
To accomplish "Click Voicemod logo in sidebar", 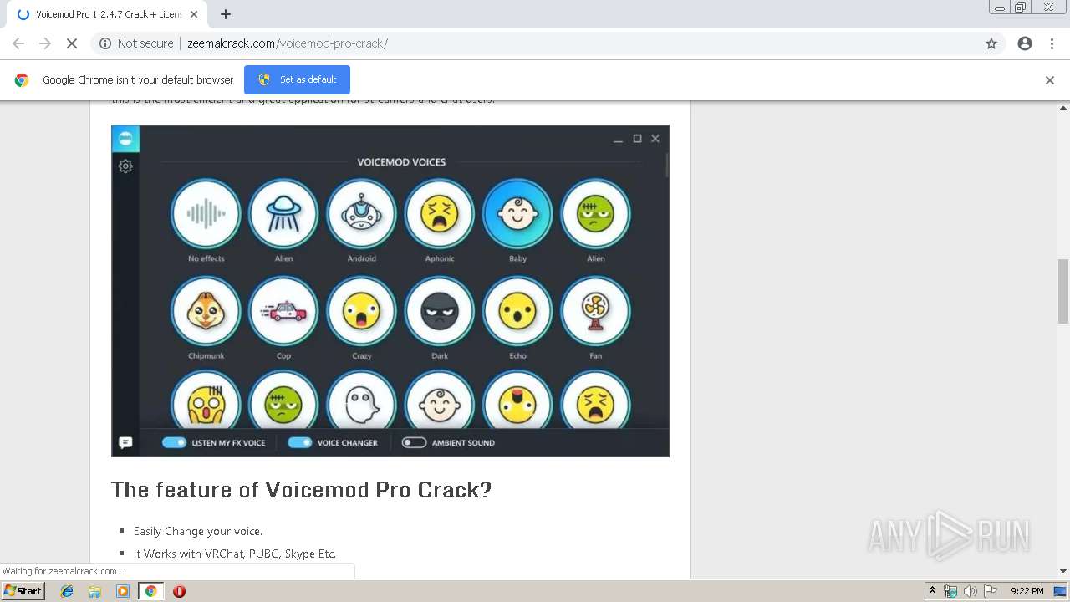I will pyautogui.click(x=125, y=139).
